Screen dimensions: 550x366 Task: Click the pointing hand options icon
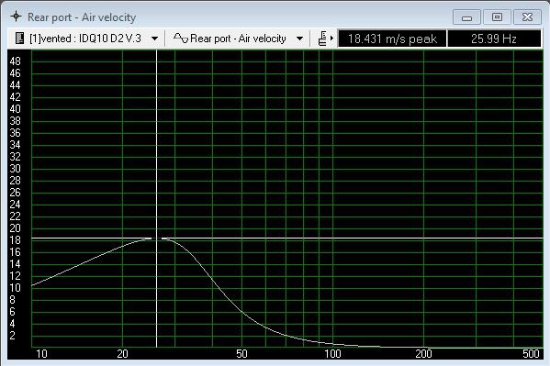pos(322,39)
